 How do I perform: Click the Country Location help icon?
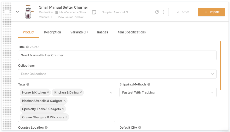tap(46, 127)
